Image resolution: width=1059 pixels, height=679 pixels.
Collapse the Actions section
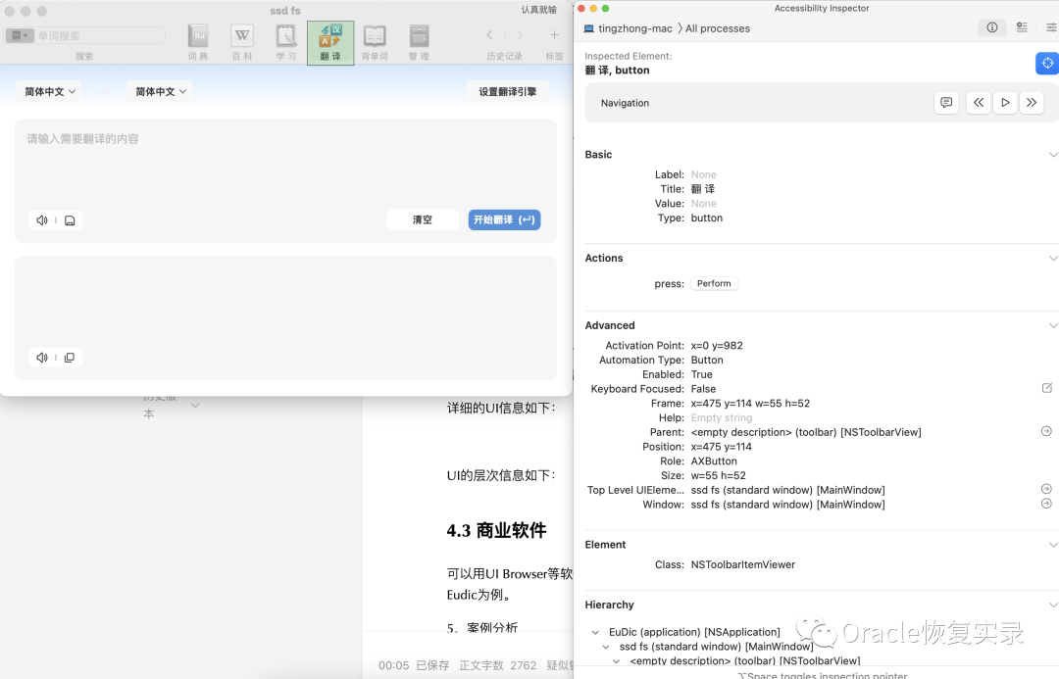click(1052, 258)
